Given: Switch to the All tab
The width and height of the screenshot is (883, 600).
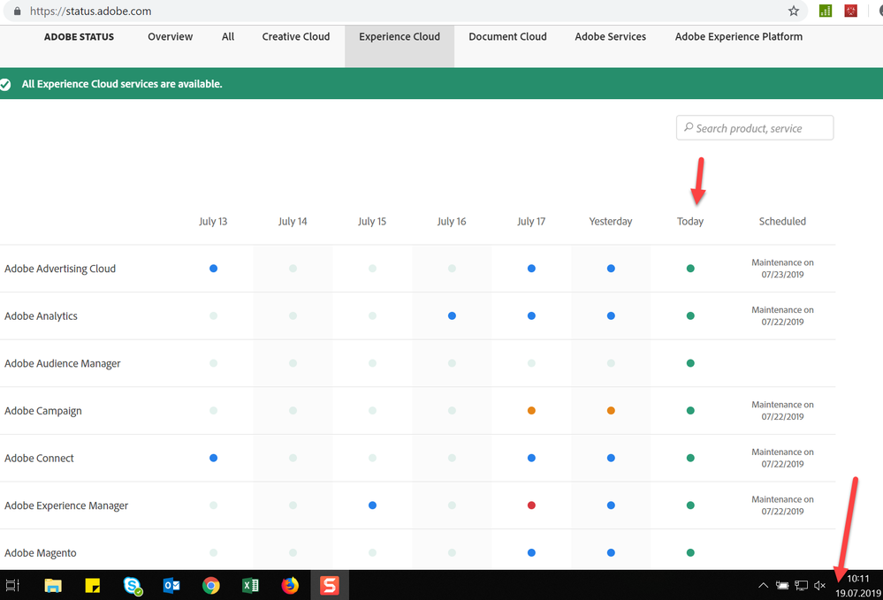Looking at the screenshot, I should click(x=228, y=36).
